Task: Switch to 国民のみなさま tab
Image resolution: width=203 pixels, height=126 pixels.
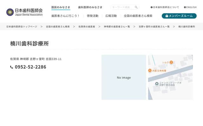Action: (x=61, y=7)
